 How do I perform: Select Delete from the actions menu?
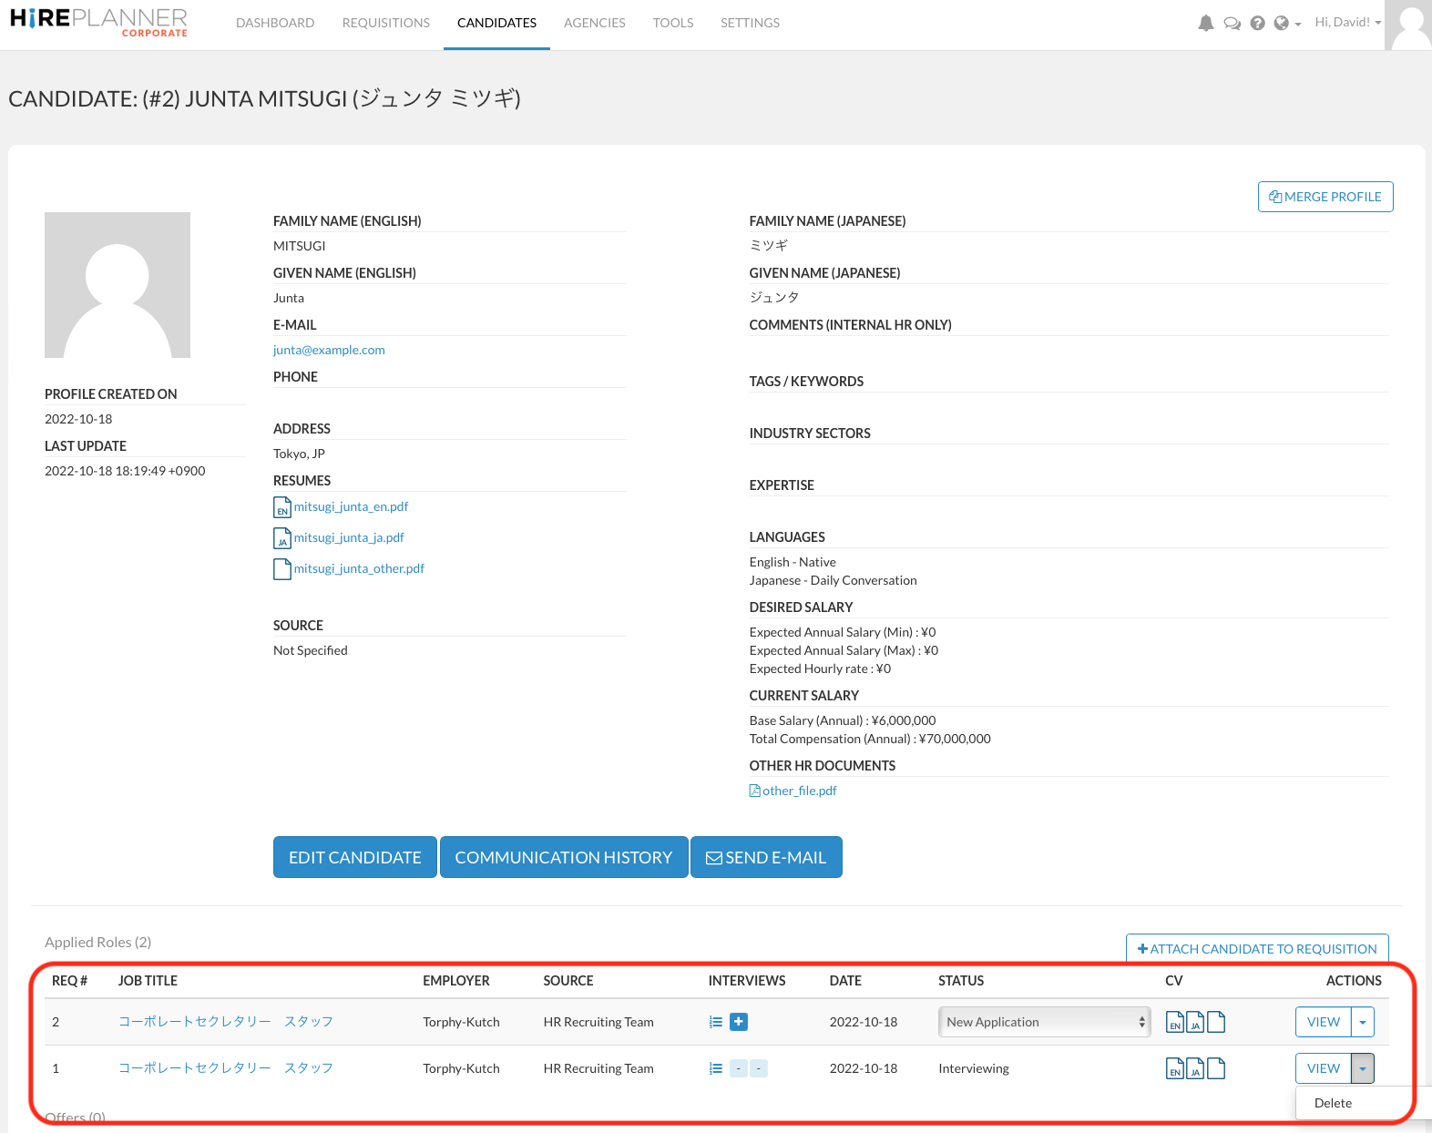point(1333,1103)
